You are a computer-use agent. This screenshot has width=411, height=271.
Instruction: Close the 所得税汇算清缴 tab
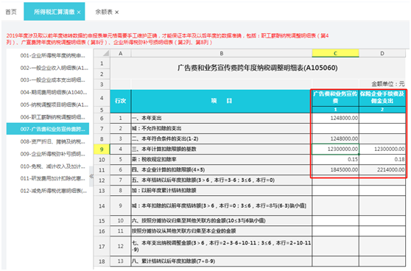coord(79,13)
